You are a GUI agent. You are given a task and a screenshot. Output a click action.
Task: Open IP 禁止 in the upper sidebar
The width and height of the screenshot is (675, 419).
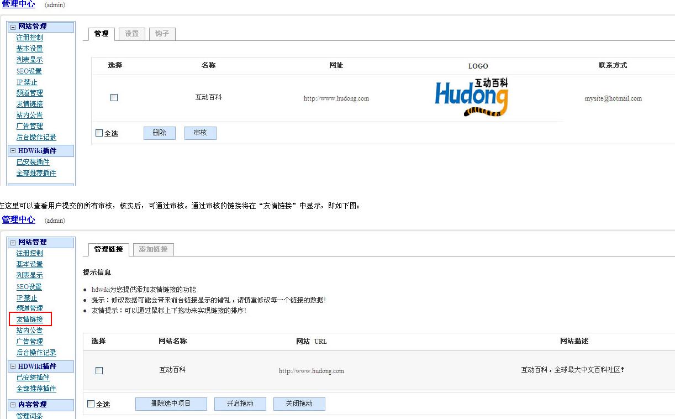point(27,82)
